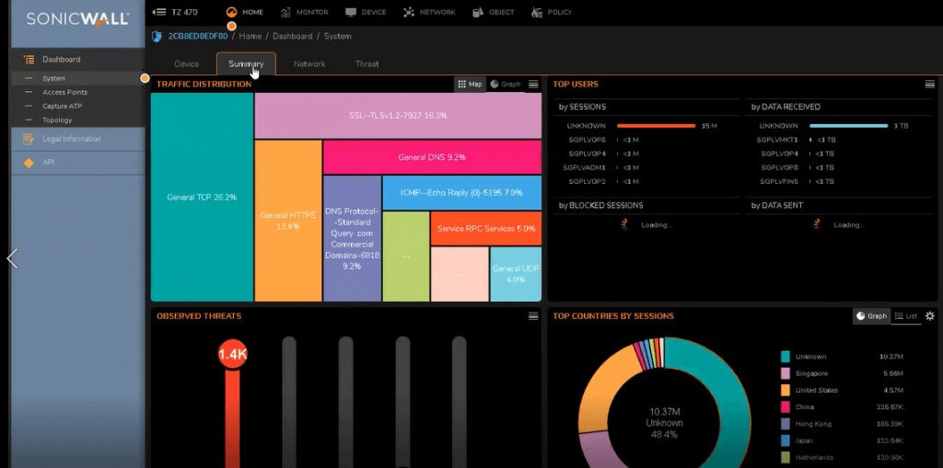Screen dimensions: 943x468
Task: Open the Traffic Distribution panel menu icon
Action: tap(533, 84)
